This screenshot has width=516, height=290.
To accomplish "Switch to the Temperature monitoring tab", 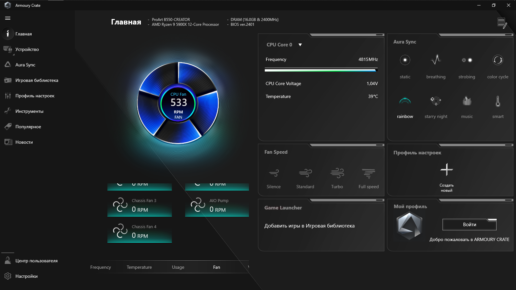I will click(x=139, y=267).
